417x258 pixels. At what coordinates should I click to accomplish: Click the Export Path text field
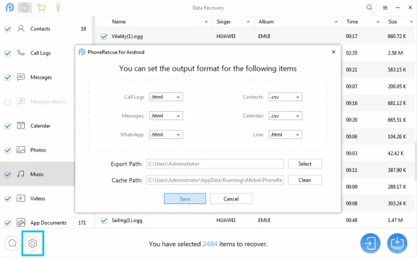click(215, 164)
